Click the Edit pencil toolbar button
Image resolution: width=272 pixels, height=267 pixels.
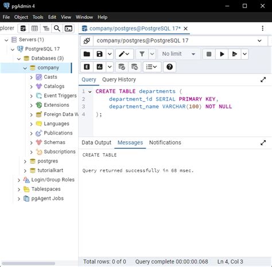[x=124, y=54]
